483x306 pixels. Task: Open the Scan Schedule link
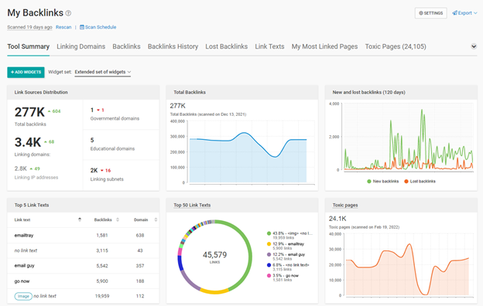(x=98, y=27)
